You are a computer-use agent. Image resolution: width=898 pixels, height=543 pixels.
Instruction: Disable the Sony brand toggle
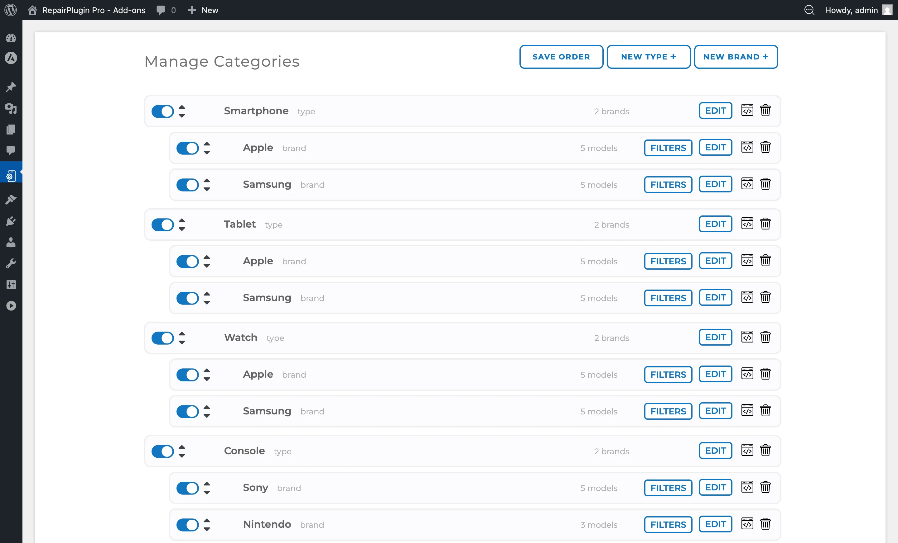(187, 488)
